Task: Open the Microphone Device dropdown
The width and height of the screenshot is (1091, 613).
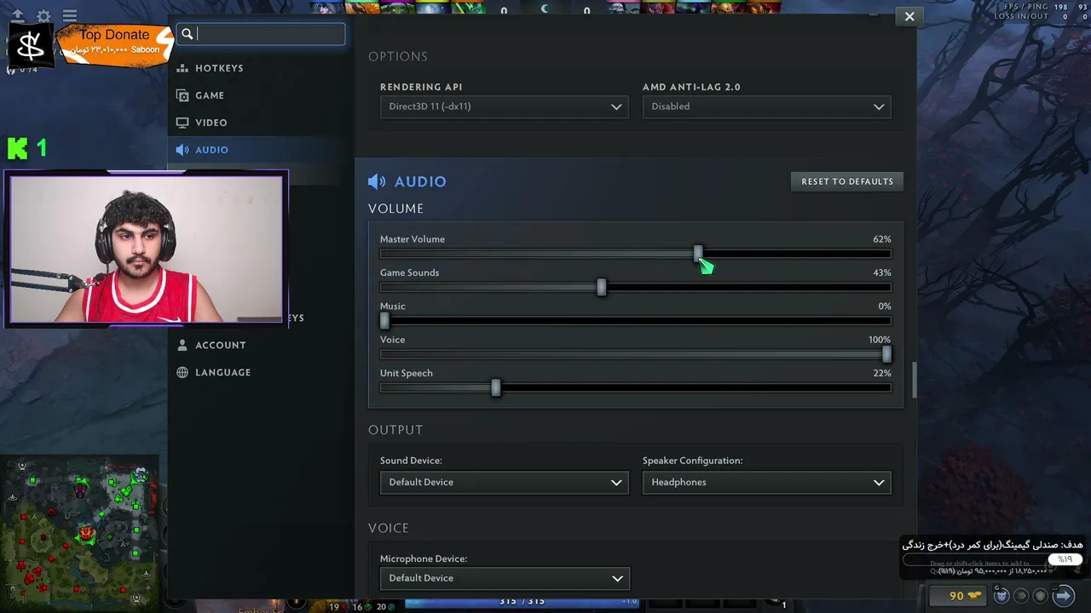Action: coord(505,578)
